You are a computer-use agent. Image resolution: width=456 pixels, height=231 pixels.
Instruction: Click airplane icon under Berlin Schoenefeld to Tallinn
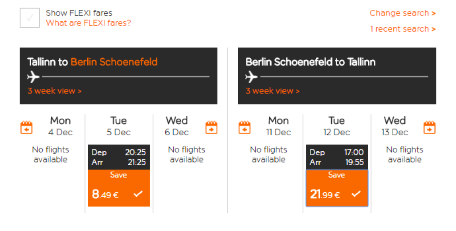pos(252,77)
